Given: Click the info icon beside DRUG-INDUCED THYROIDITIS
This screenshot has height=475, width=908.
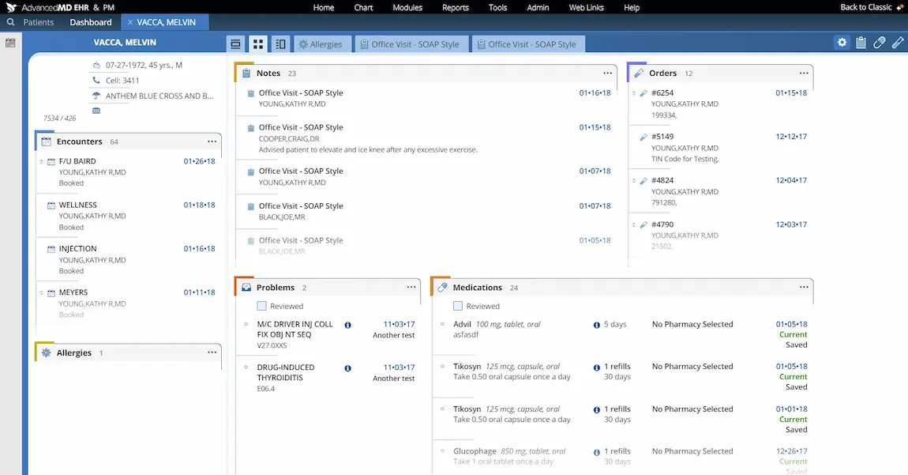Looking at the screenshot, I should tap(347, 368).
